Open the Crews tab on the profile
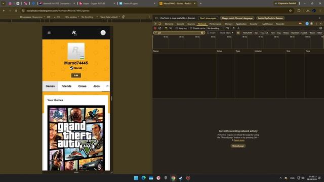The height and width of the screenshot is (182, 324). point(82,86)
